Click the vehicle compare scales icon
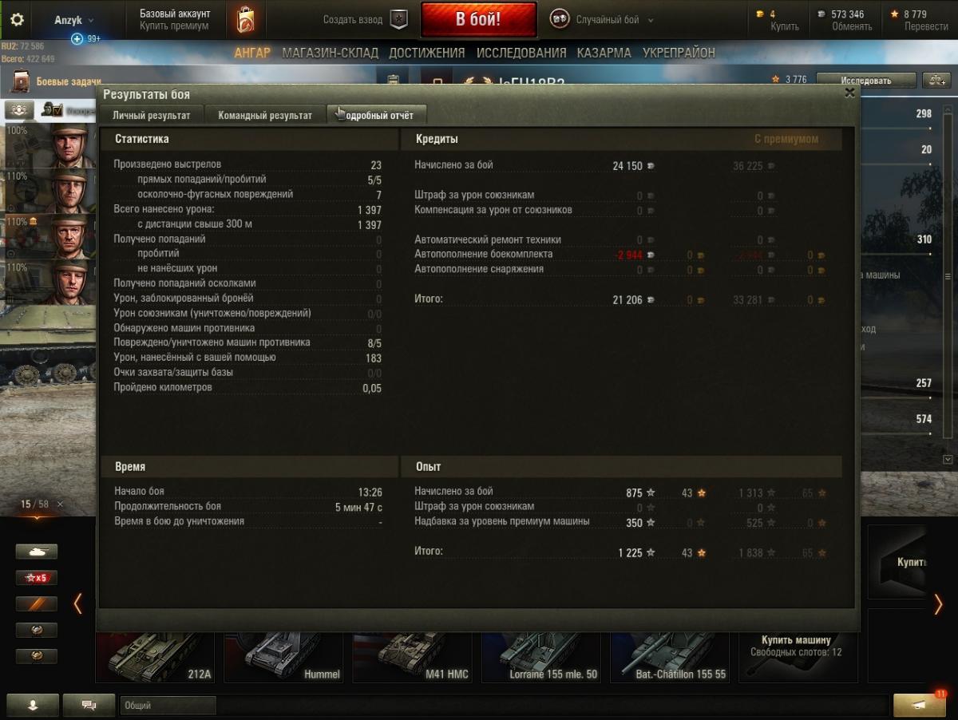 click(x=936, y=81)
